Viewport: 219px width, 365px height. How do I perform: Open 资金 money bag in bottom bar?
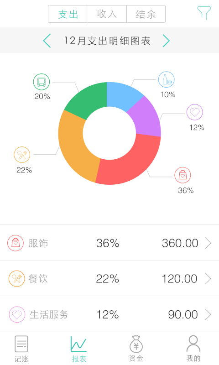136,349
